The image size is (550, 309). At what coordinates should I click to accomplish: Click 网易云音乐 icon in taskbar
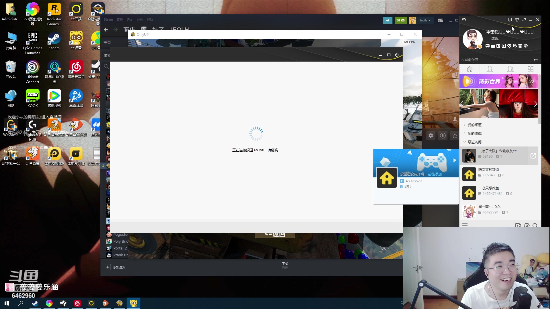pos(77,303)
